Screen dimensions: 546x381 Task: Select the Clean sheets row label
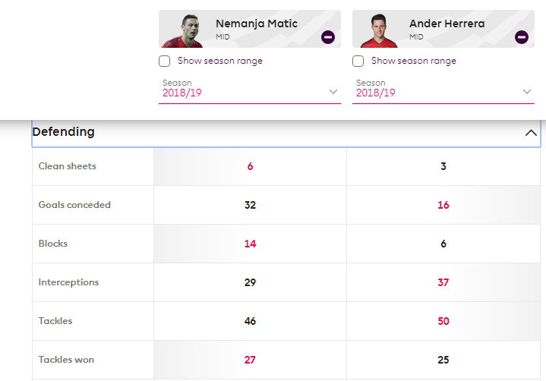pos(68,166)
